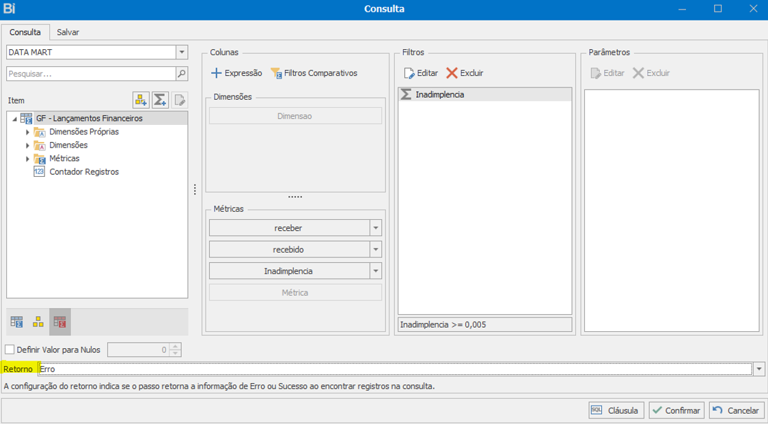The height and width of the screenshot is (424, 768).
Task: Select the Inadimplencia filter entry
Action: click(x=485, y=94)
